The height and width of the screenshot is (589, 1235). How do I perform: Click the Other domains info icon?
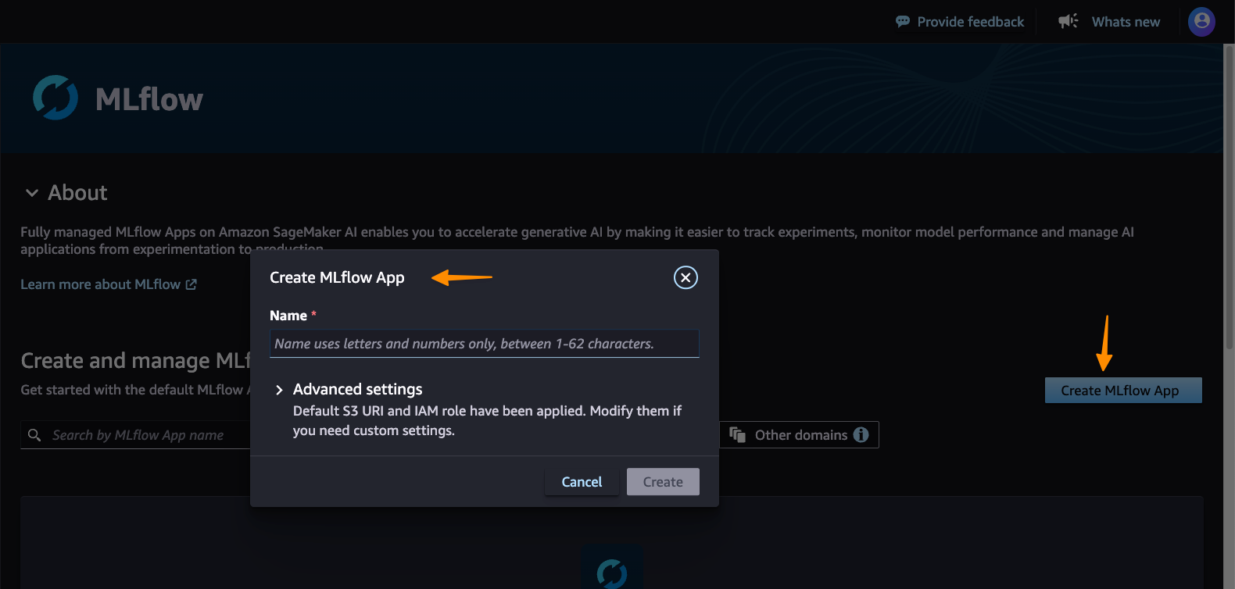(861, 435)
